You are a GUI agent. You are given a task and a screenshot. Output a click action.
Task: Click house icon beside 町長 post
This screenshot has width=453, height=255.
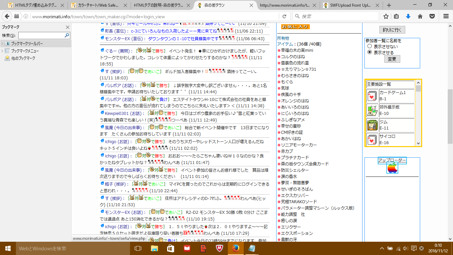click(102, 31)
